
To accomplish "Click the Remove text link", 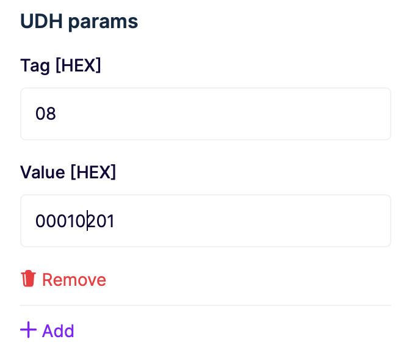I will click(74, 280).
